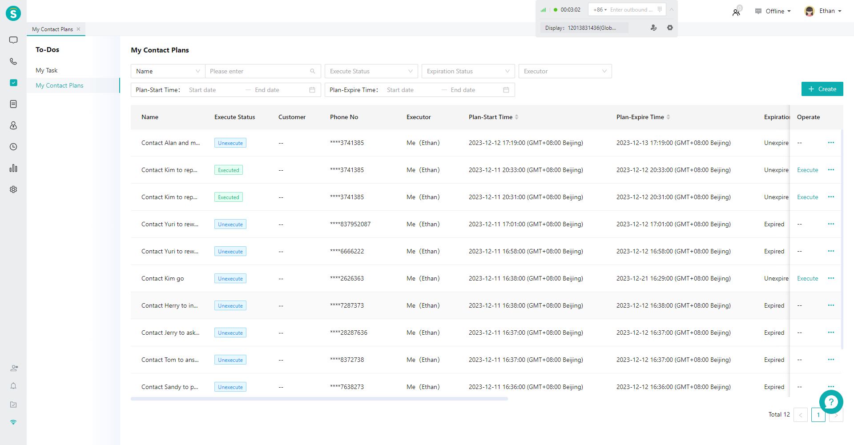Viewport: 854px width, 445px height.
Task: Open the customers person sidebar icon
Action: [13, 125]
